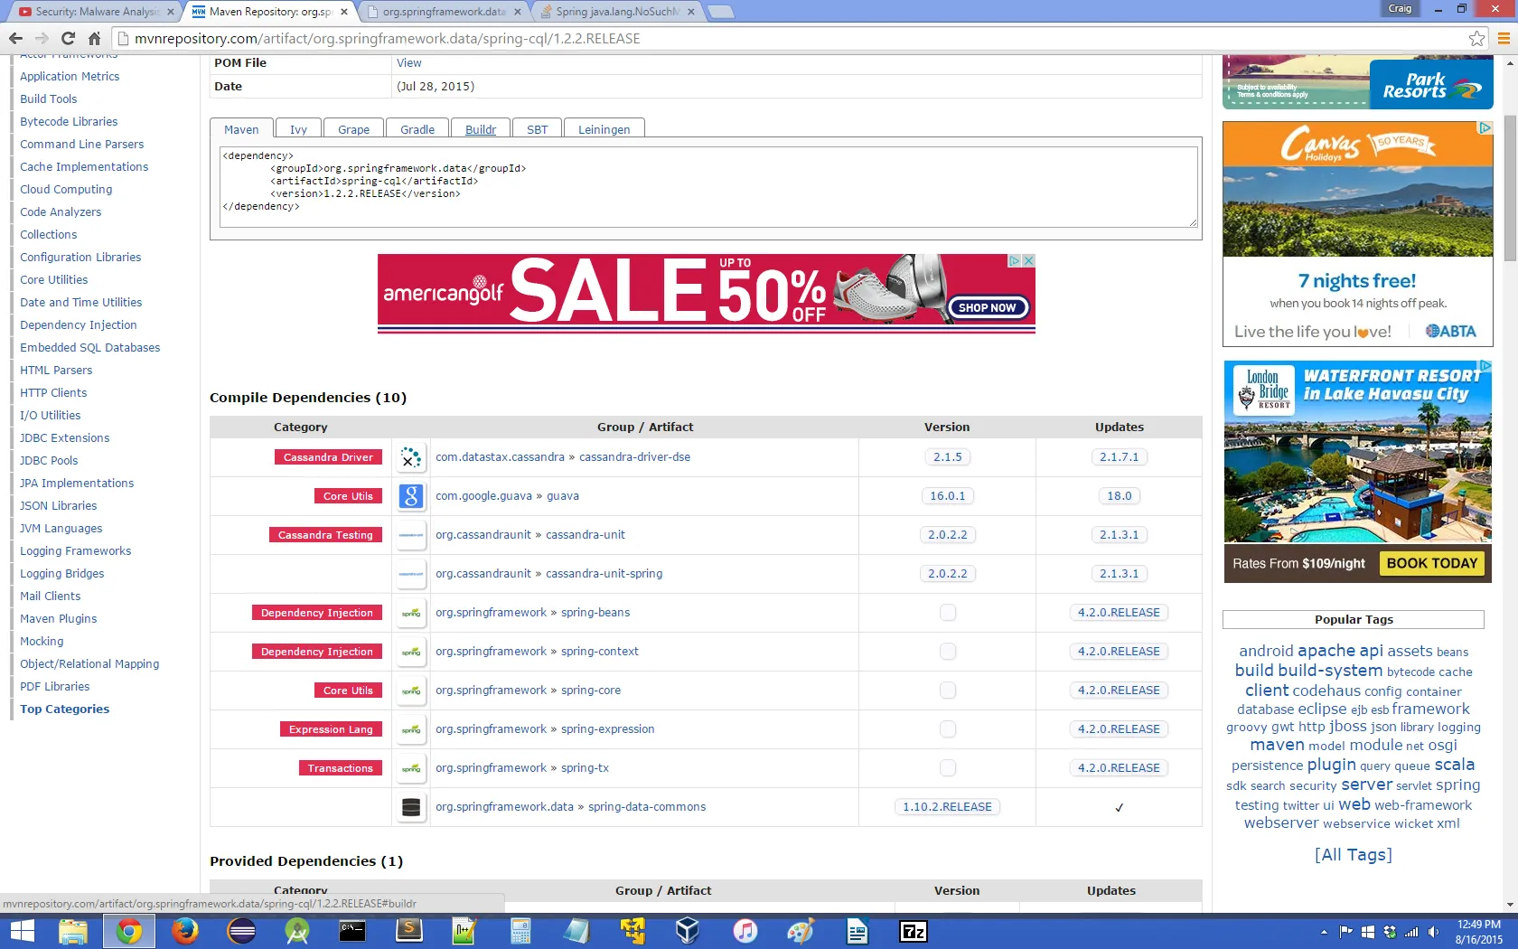The width and height of the screenshot is (1518, 949).
Task: Open the Top Categories sidebar link
Action: coord(64,709)
